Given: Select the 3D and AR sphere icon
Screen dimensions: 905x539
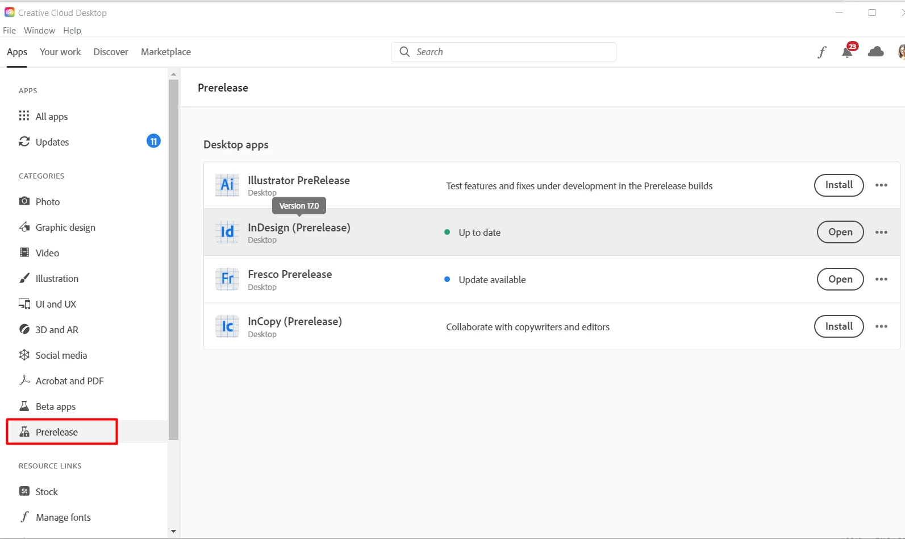Looking at the screenshot, I should 24,329.
